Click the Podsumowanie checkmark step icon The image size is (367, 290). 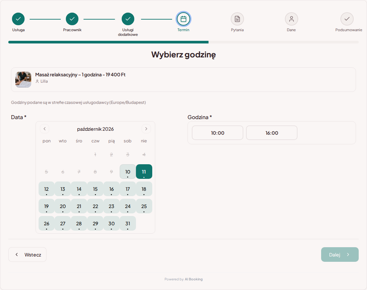(347, 19)
